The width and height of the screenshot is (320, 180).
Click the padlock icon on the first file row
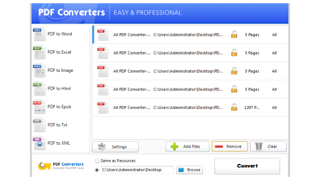coord(234,35)
